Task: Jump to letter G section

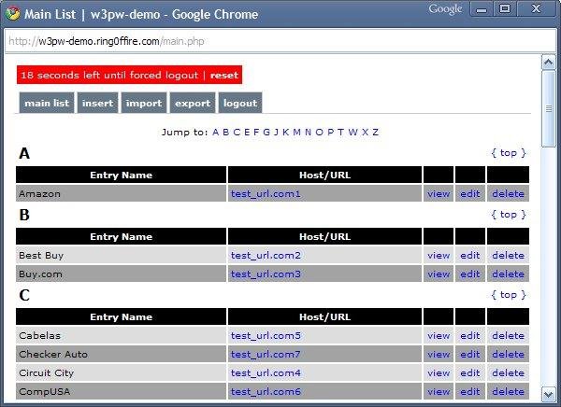Action: (x=266, y=133)
